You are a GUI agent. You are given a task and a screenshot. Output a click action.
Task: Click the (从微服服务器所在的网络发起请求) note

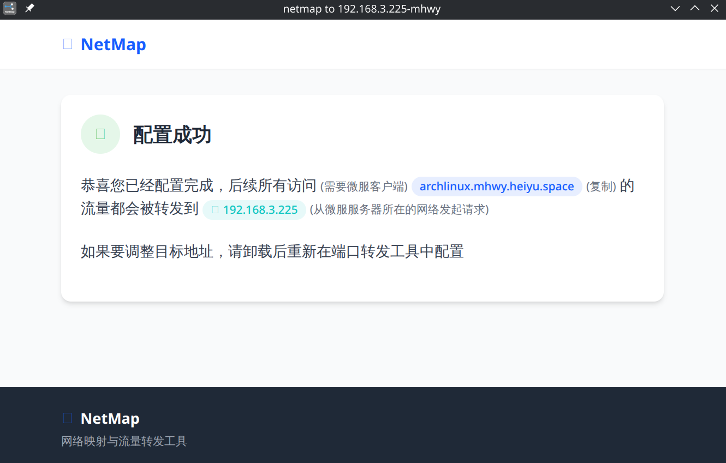[x=399, y=209]
